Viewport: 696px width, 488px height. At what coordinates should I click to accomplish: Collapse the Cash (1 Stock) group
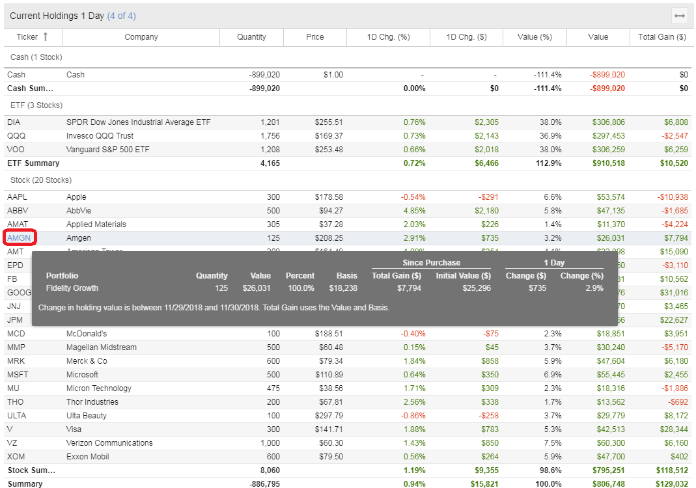coord(36,57)
